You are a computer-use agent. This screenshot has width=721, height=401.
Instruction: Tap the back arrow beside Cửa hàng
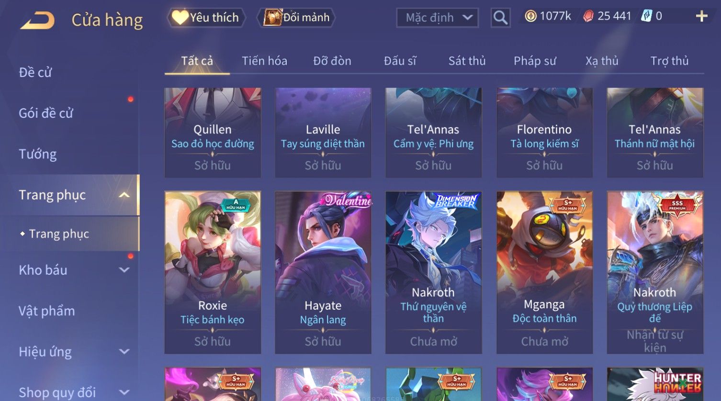(x=38, y=21)
